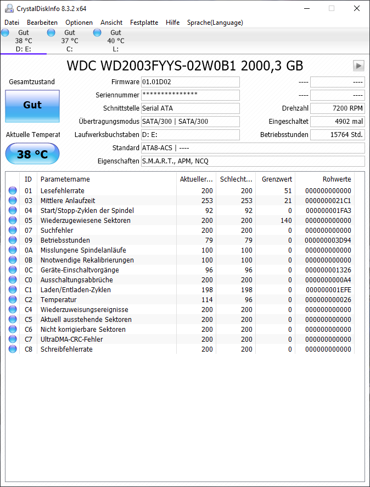Screen dimensions: 370x487
Task: Click the ID column header
Action: 28,179
